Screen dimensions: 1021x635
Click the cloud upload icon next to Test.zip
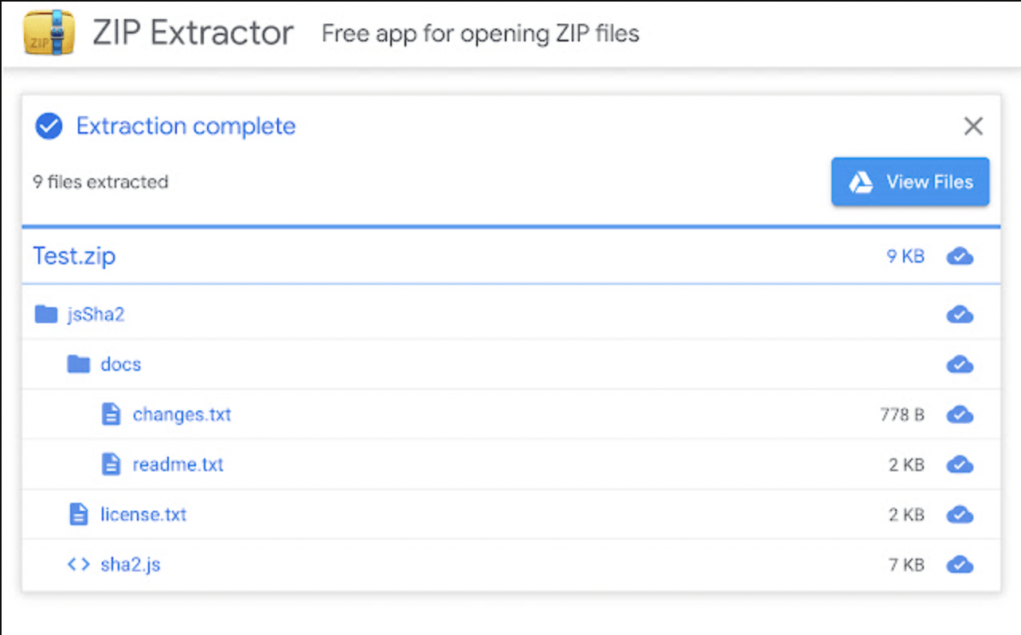click(x=960, y=255)
